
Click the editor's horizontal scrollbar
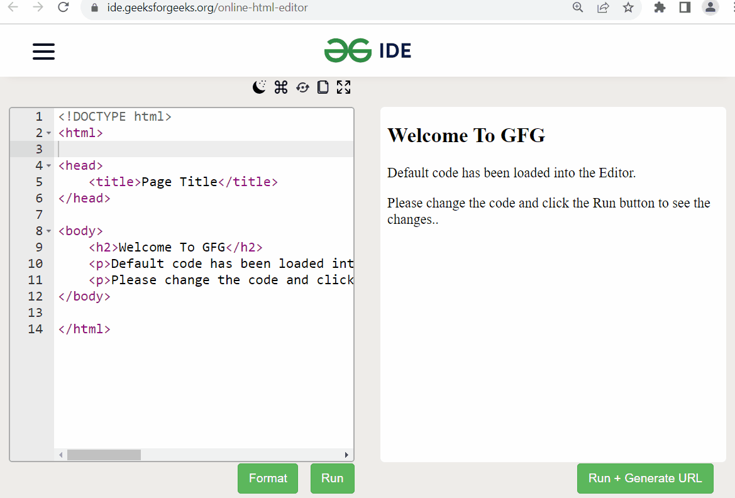(x=105, y=454)
